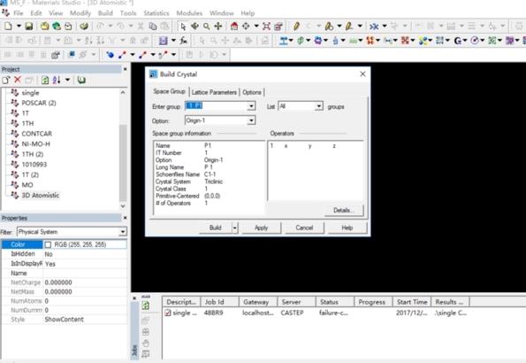Viewport: 526px width, 363px height.
Task: Switch to the Lattice Parameters tab
Action: click(x=214, y=92)
